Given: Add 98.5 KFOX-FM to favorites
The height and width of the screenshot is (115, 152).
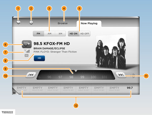Looking at the screenshot, I should click(27, 44).
